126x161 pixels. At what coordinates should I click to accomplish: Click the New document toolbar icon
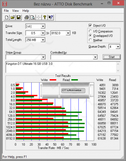(x=6, y=17)
